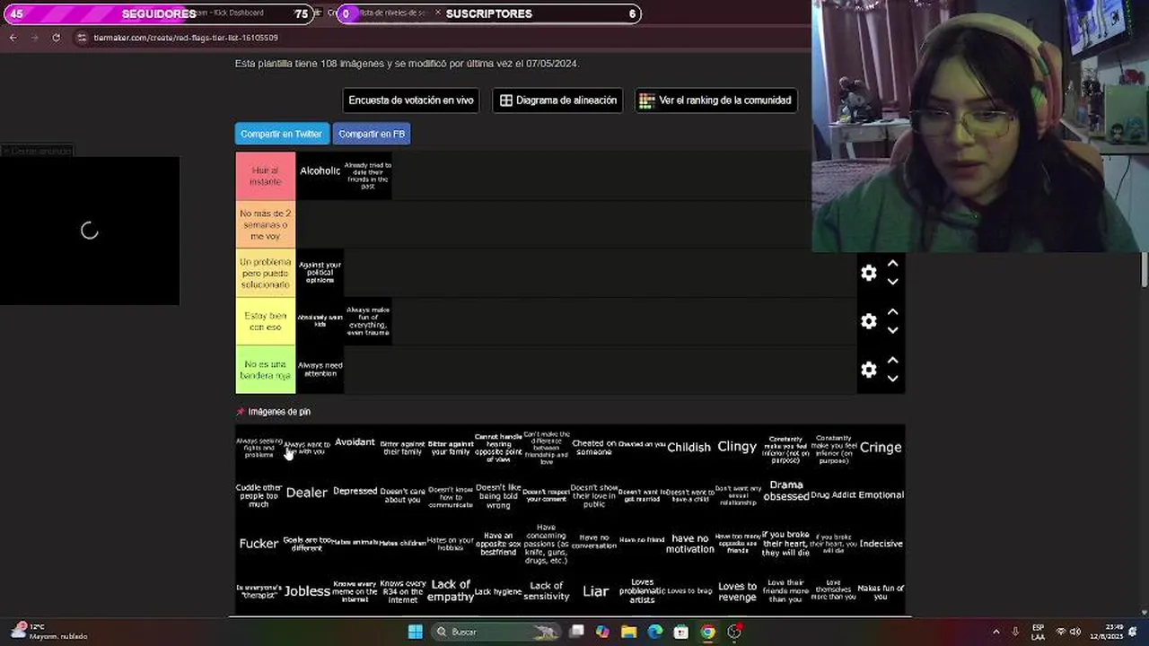Pick the 'Avoidant' tile
The image size is (1149, 646).
pos(355,447)
